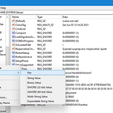Click the (Default) string value icon
This screenshot has width=113, height=113.
tap(13, 21)
